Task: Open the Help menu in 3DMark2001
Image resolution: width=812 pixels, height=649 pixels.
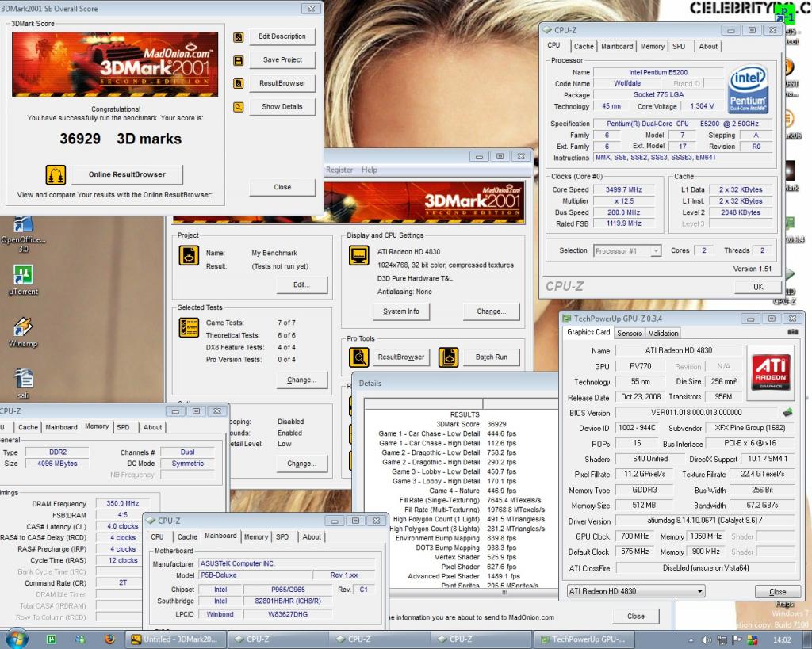Action: [370, 170]
